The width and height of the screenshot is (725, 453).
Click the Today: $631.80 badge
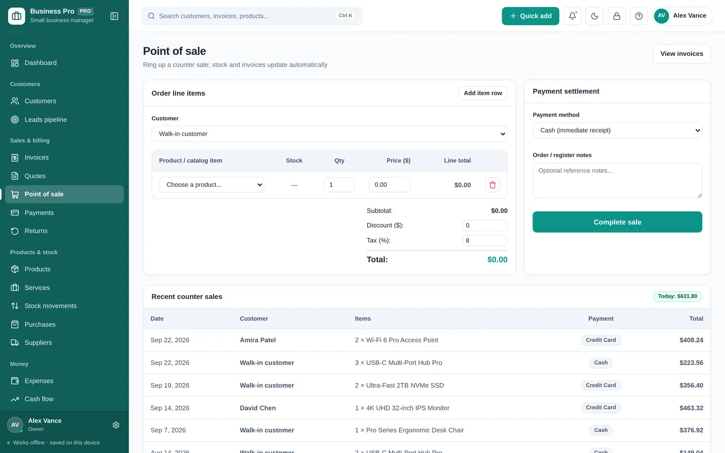click(677, 297)
